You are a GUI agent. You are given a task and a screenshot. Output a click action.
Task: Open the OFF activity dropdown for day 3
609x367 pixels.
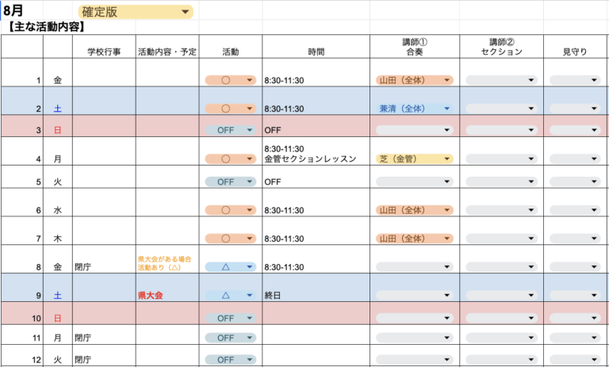point(249,130)
